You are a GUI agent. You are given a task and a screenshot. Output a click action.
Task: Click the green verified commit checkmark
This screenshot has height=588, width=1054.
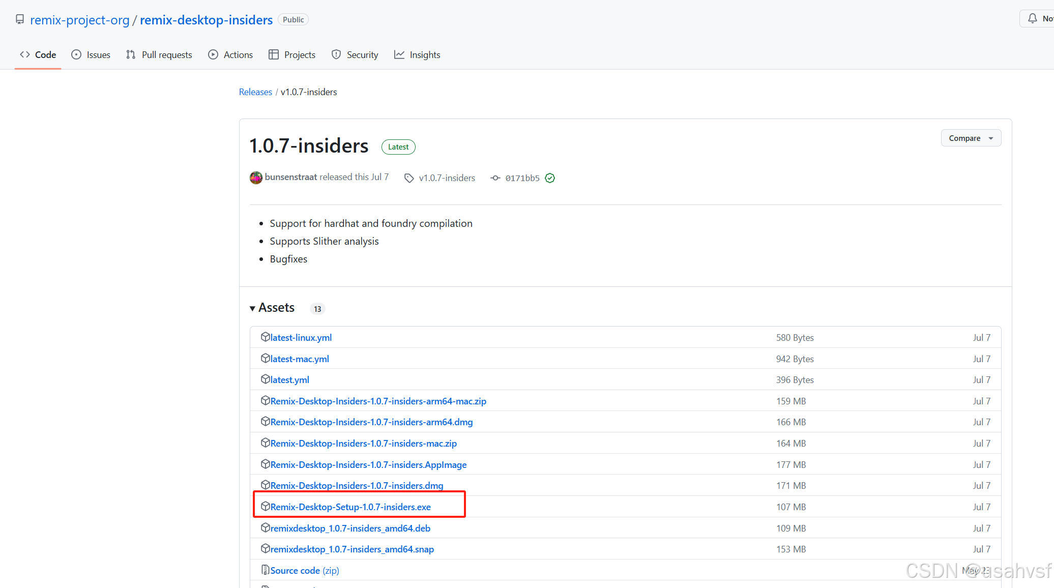tap(549, 178)
